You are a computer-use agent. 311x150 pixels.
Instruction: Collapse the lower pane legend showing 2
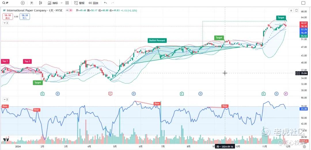5,99
